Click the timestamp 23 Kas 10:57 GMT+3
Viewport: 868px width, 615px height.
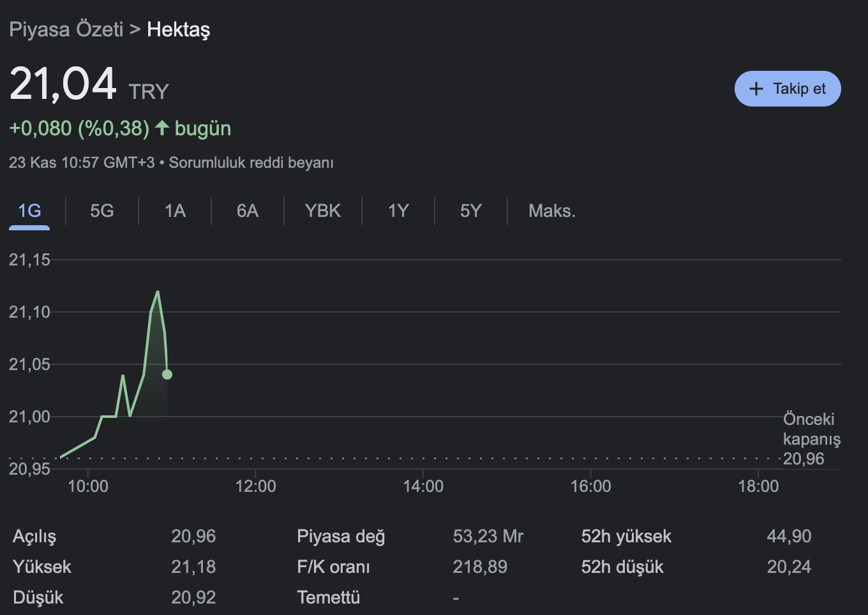(x=82, y=163)
